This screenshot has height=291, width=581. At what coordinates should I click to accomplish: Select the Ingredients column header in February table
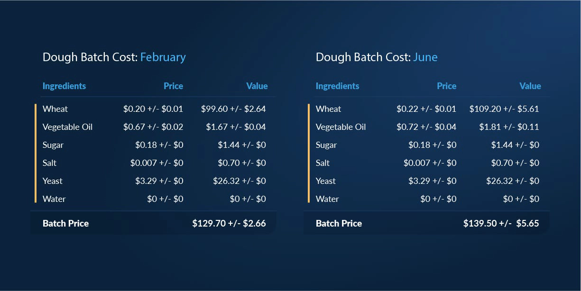pyautogui.click(x=64, y=86)
